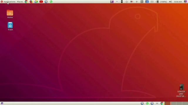Switch to the highlighted first workspace
This screenshot has height=105, width=188.
[167, 103]
